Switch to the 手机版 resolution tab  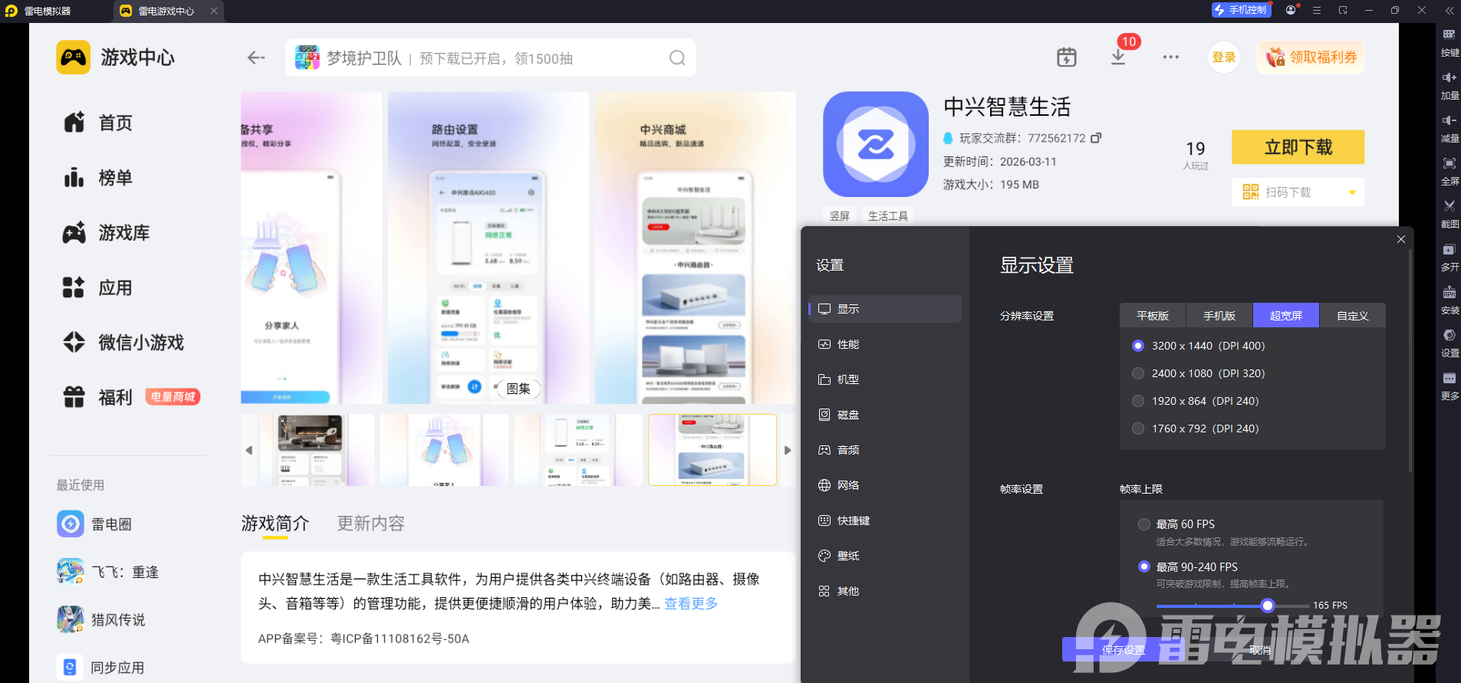[x=1219, y=315]
